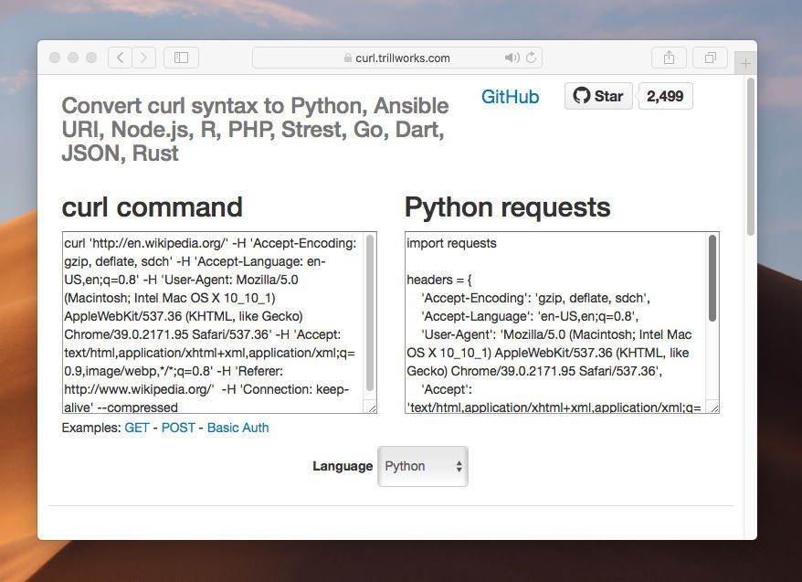Click inside the curl command text area
This screenshot has width=802, height=582.
pyautogui.click(x=210, y=322)
